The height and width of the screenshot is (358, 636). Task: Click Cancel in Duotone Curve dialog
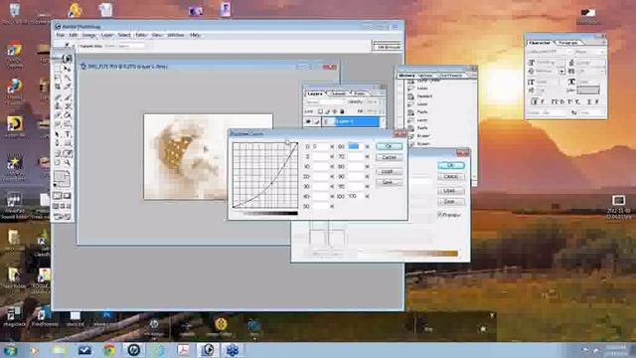[389, 157]
